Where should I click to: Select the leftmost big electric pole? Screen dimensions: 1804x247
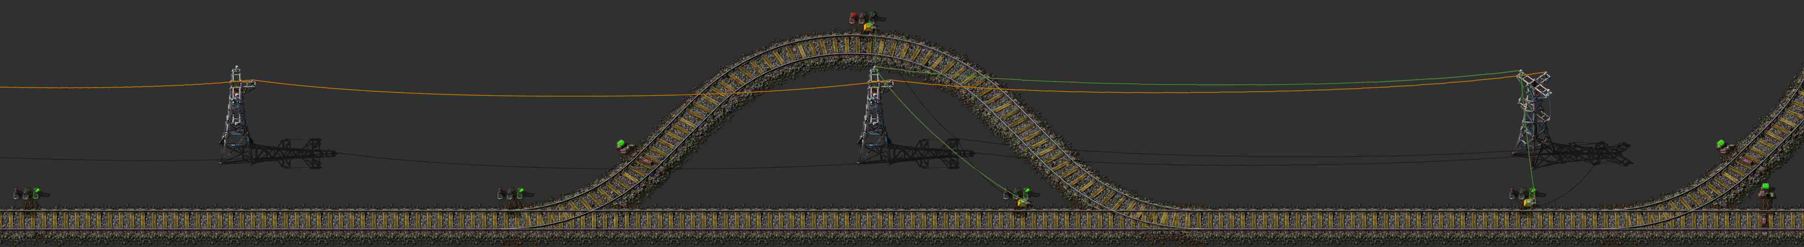tap(237, 116)
